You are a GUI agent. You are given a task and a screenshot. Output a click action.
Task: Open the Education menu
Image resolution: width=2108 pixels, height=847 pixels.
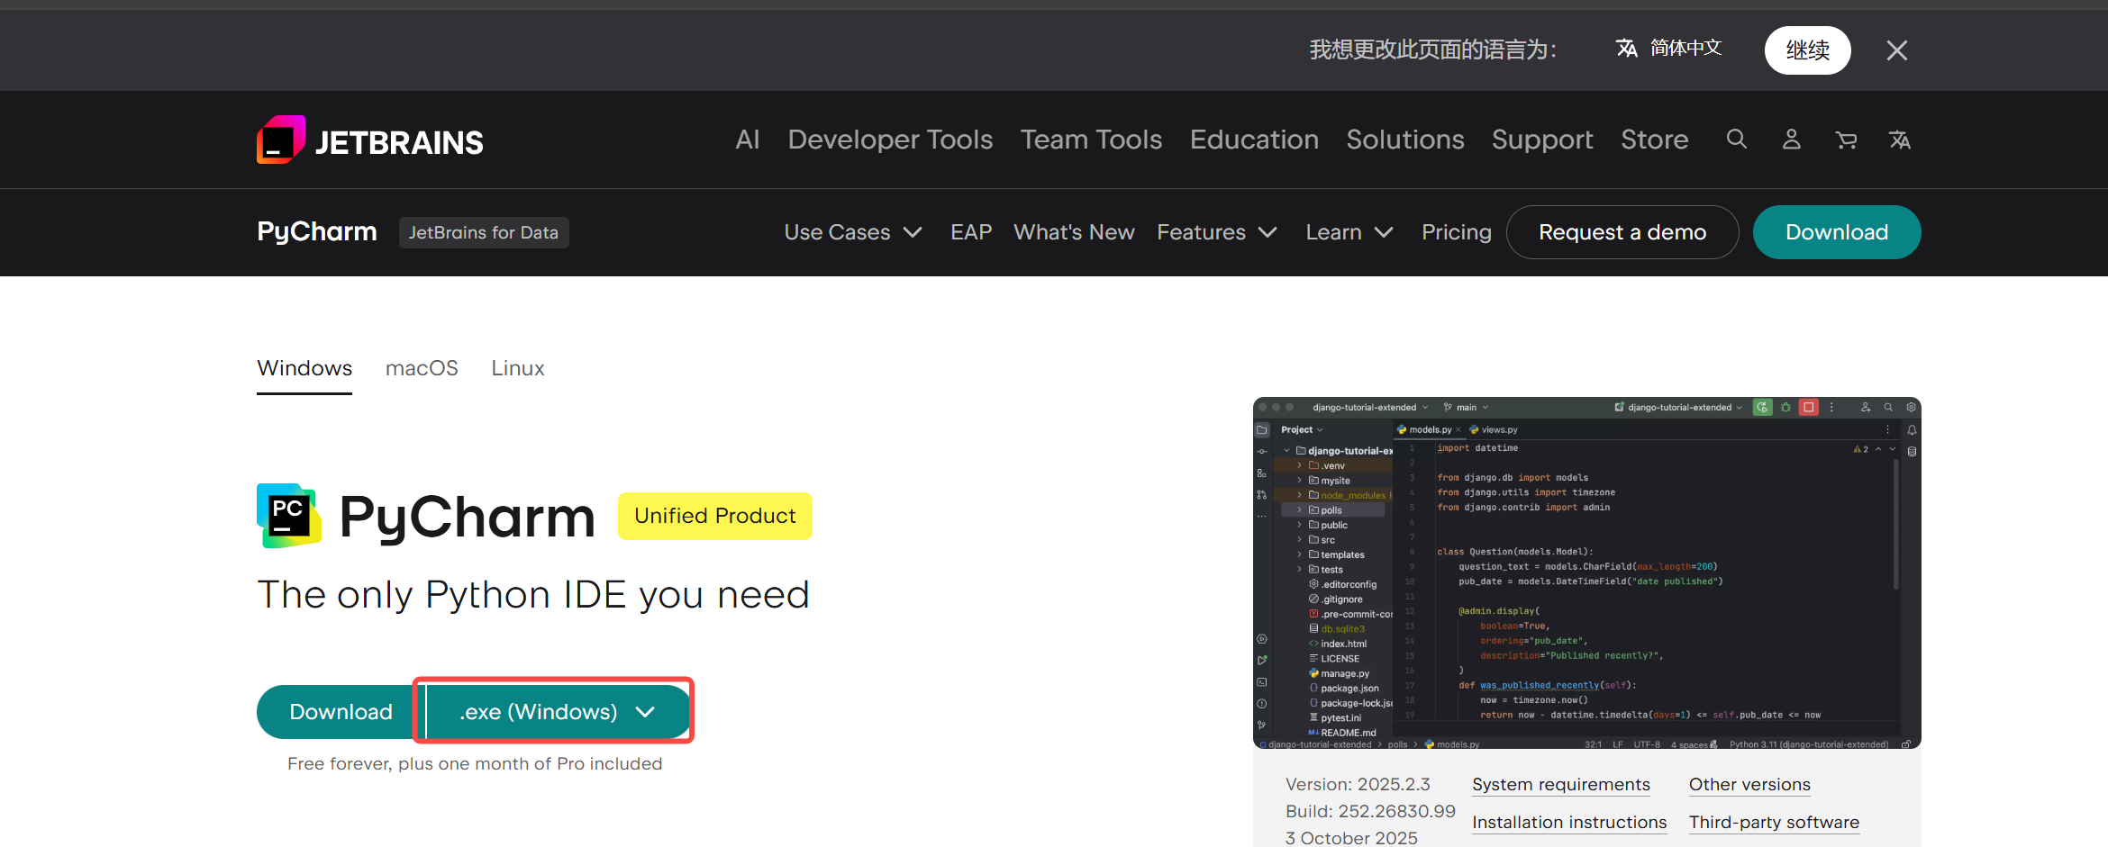coord(1254,140)
